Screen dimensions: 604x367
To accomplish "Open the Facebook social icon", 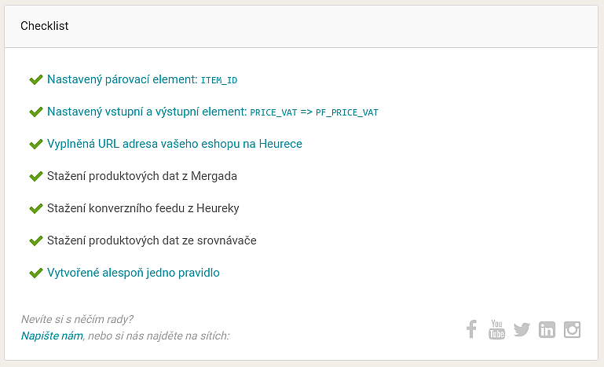I will (471, 329).
